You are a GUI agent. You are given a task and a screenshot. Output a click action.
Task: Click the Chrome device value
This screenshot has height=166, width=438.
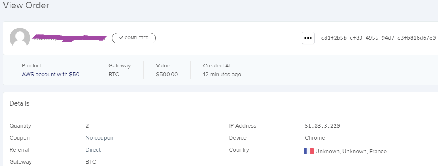[x=315, y=138]
